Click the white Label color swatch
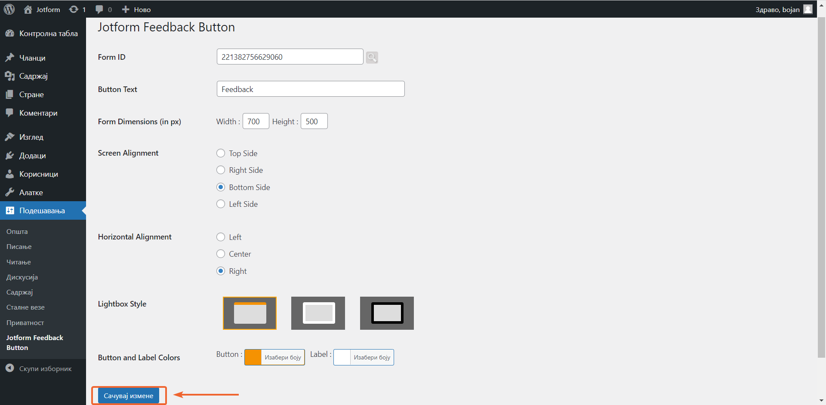Screen dimensions: 826x405 point(342,357)
